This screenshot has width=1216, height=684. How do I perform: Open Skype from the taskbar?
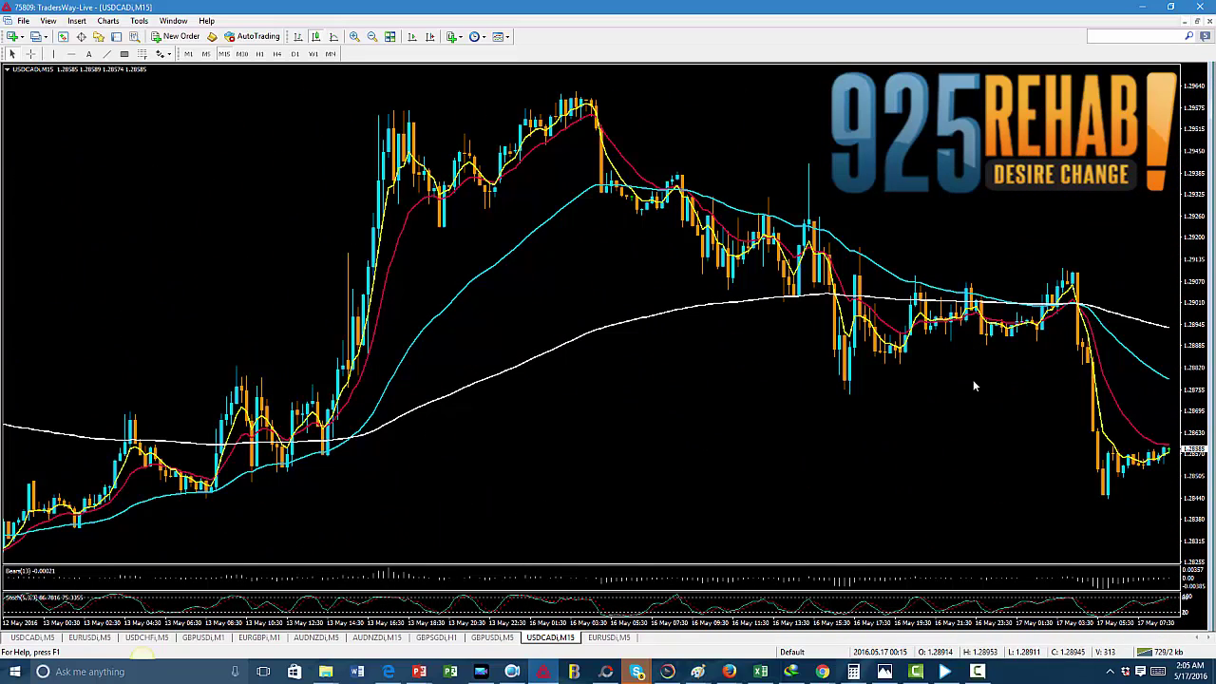point(636,672)
